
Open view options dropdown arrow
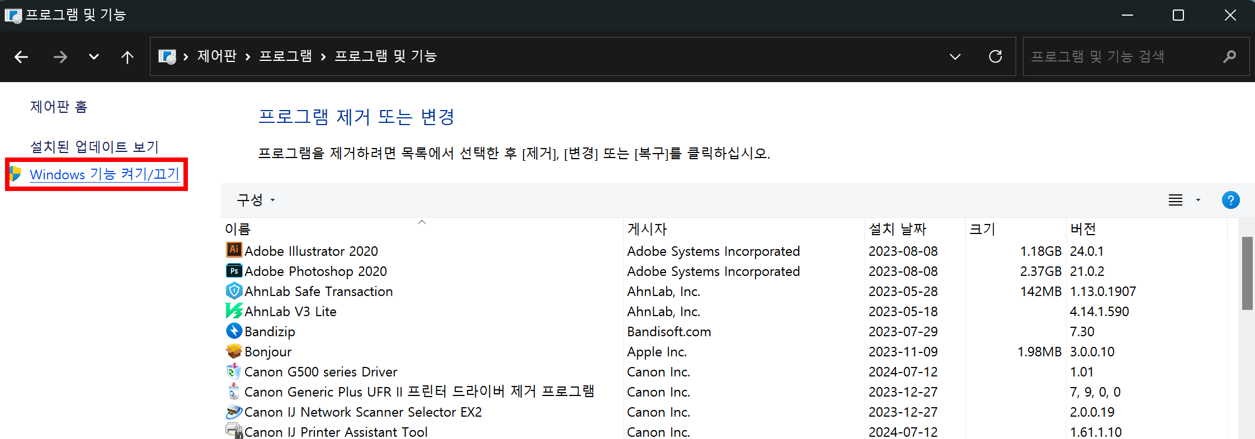tap(1198, 200)
